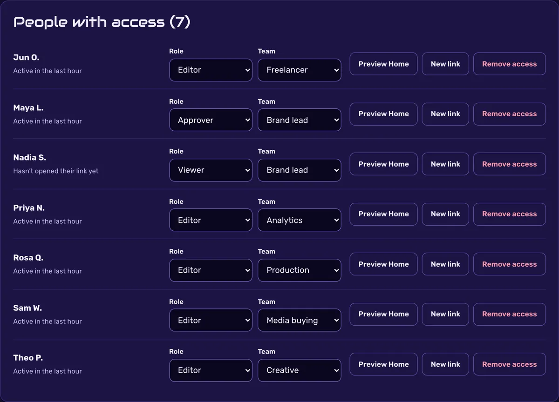Click Preview Home for Jun O.
Viewport: 559px width, 402px height.
383,64
